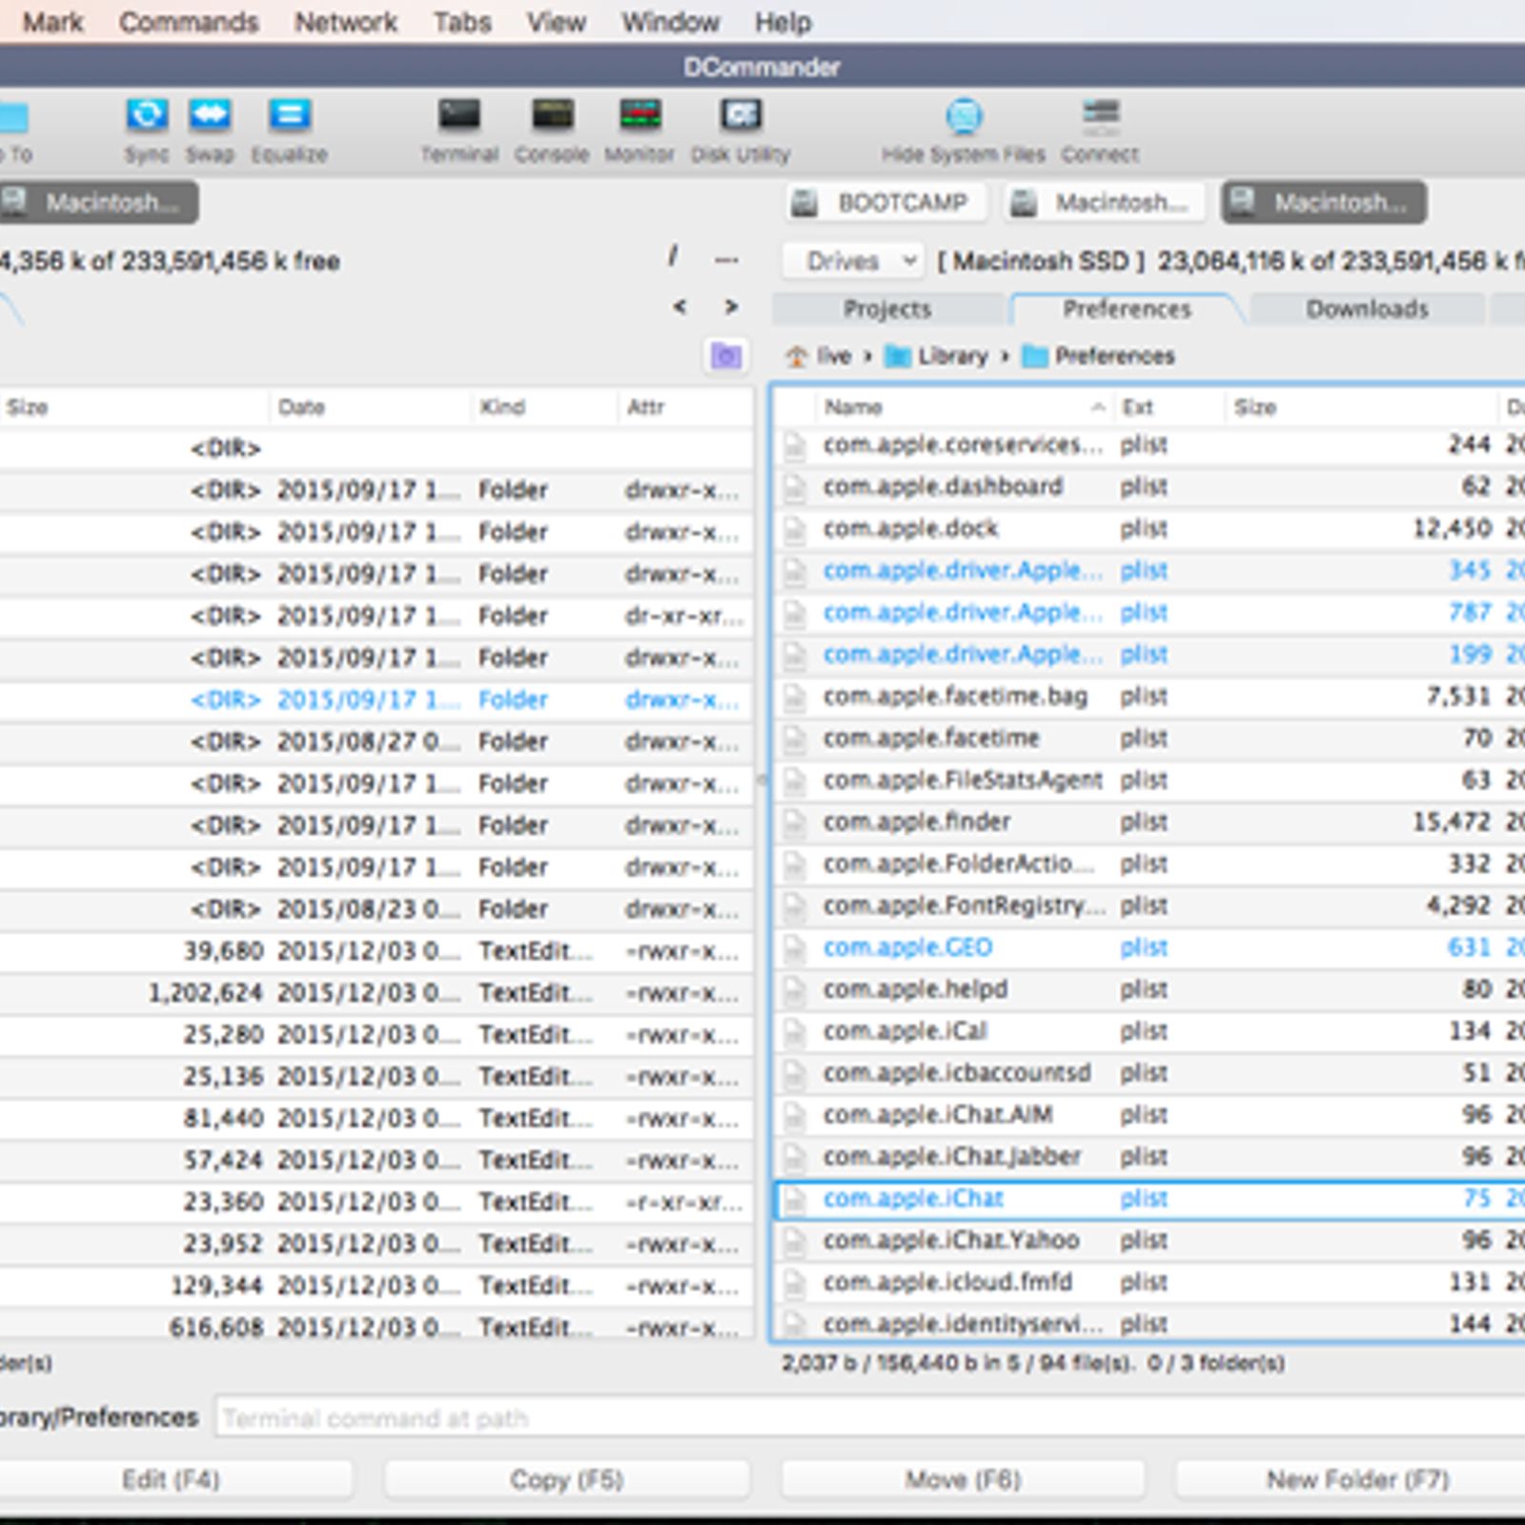Sort left panel by Date column

click(370, 407)
